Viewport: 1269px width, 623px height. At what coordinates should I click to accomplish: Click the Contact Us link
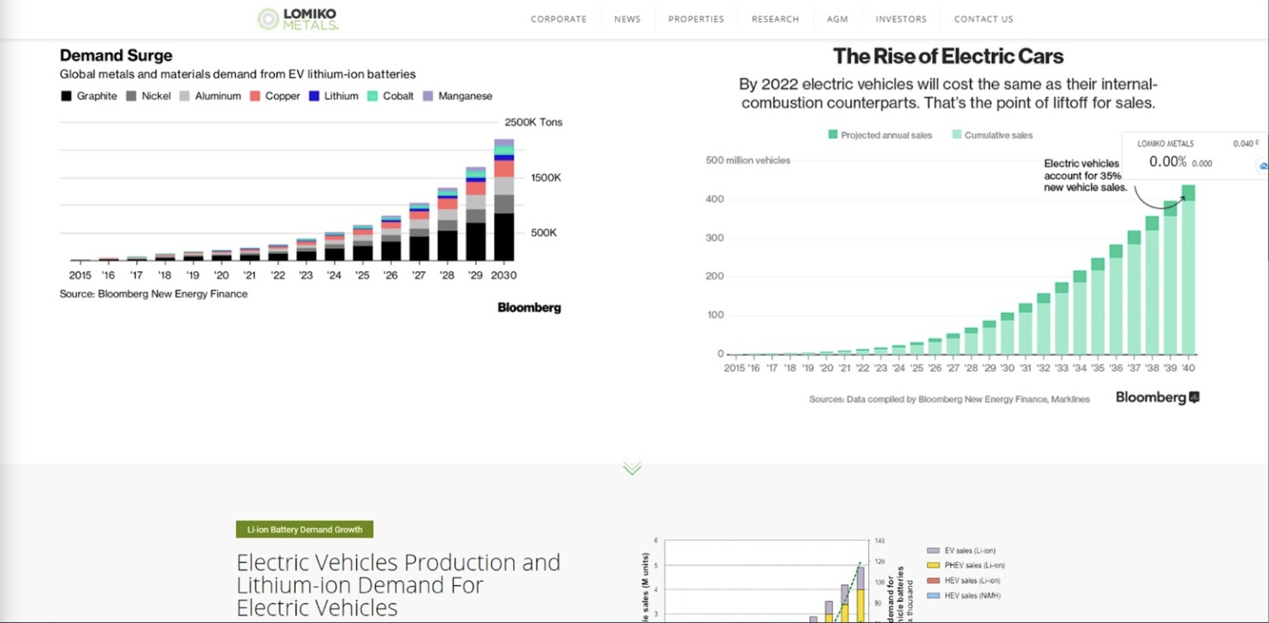click(x=983, y=19)
